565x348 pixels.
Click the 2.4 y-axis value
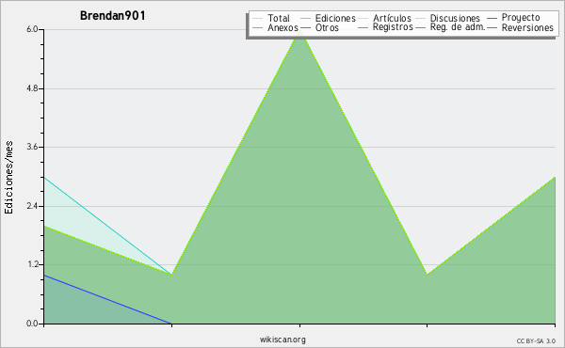pyautogui.click(x=32, y=206)
